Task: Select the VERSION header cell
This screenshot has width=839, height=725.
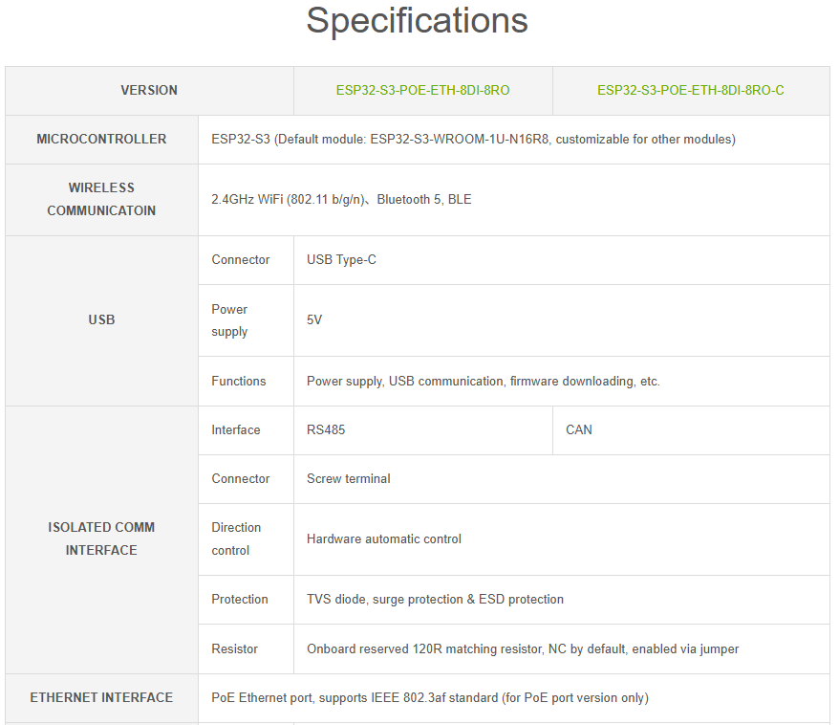Action: [x=149, y=91]
